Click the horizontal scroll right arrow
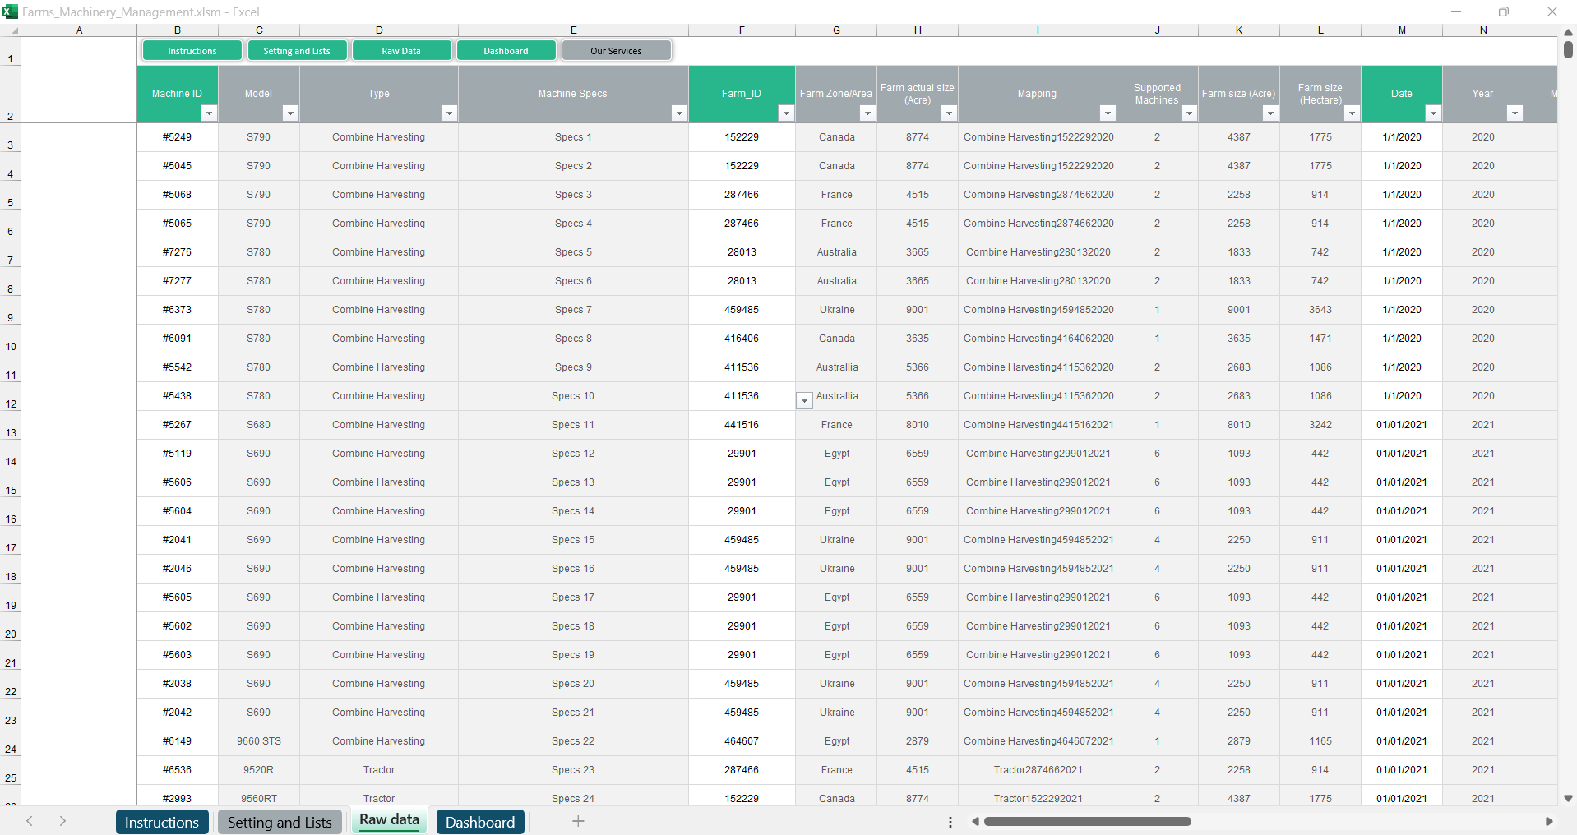Viewport: 1577px width, 835px height. pyautogui.click(x=1549, y=821)
